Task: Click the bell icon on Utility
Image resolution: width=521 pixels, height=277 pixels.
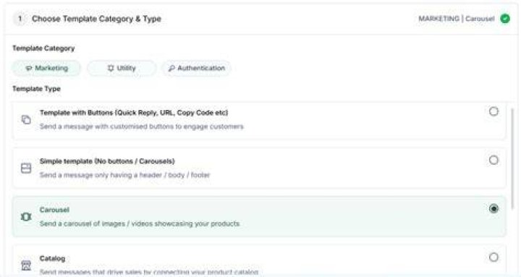Action: tap(111, 68)
